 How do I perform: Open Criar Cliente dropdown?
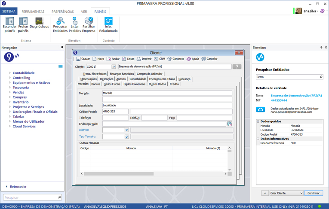(286, 193)
